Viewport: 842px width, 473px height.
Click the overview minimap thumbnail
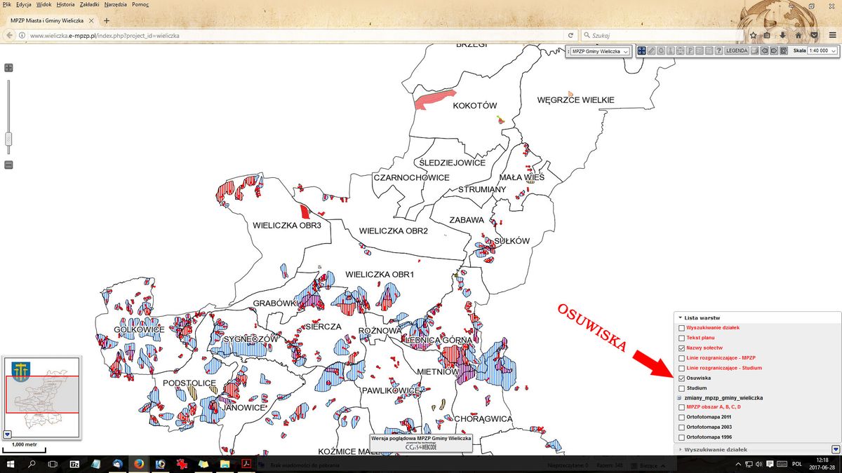tap(42, 398)
